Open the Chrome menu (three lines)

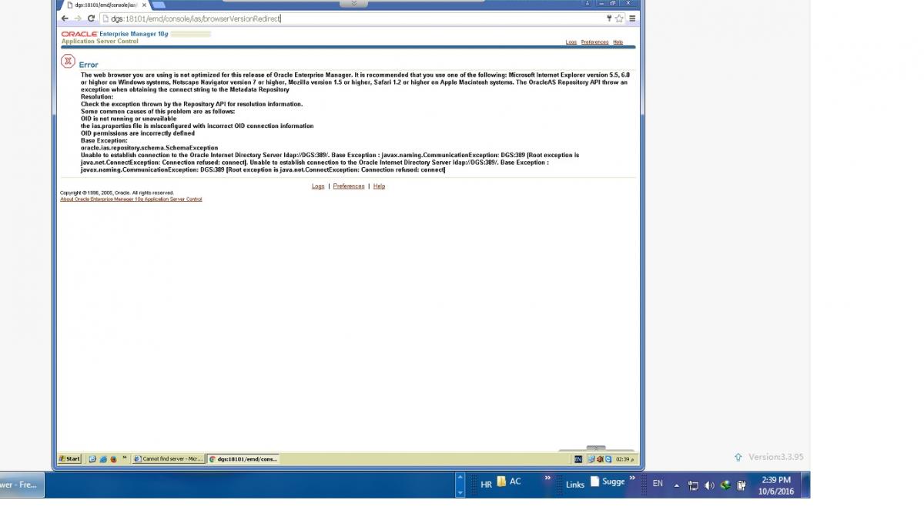point(632,18)
